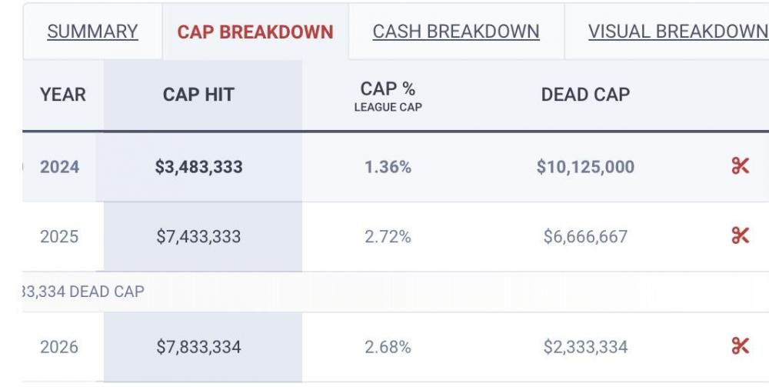
Task: Click the Cap Hit column header
Action: tap(198, 95)
